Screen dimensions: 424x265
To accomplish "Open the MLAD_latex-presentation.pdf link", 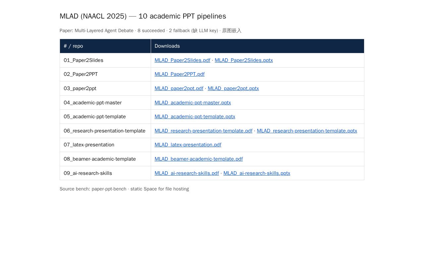I will pyautogui.click(x=188, y=145).
